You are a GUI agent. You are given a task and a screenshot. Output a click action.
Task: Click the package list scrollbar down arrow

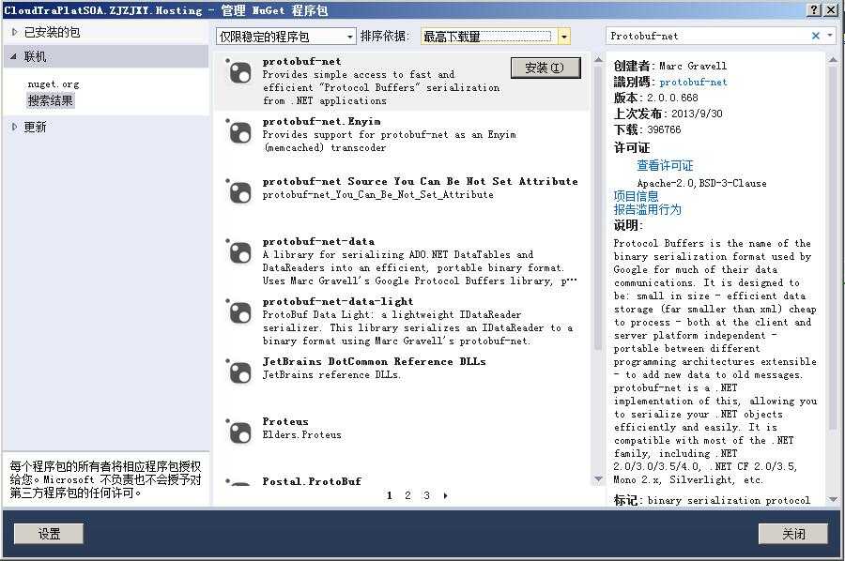598,478
